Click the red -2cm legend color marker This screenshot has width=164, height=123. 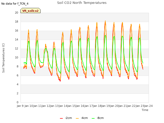pyautogui.click(x=61, y=118)
